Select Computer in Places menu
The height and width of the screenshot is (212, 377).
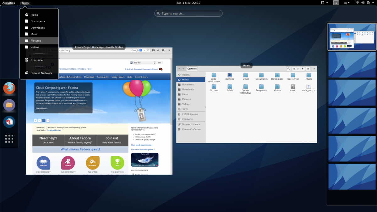(x=39, y=60)
